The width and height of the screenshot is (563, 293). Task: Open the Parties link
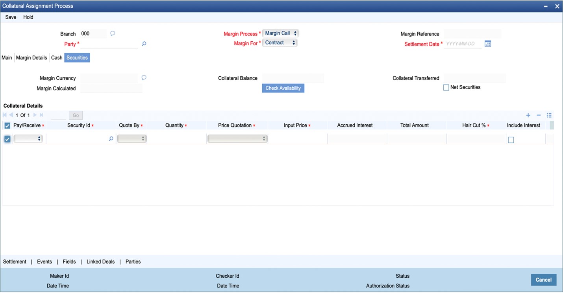point(133,262)
